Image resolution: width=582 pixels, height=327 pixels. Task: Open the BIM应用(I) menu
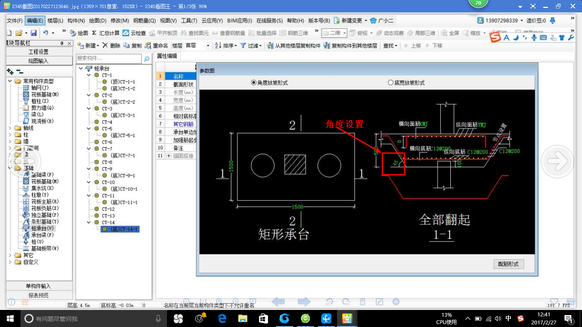pos(239,20)
